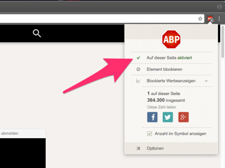This screenshot has width=225, height=168.
Task: Click the Adblock Plus toolbar extension icon
Action: [210, 19]
